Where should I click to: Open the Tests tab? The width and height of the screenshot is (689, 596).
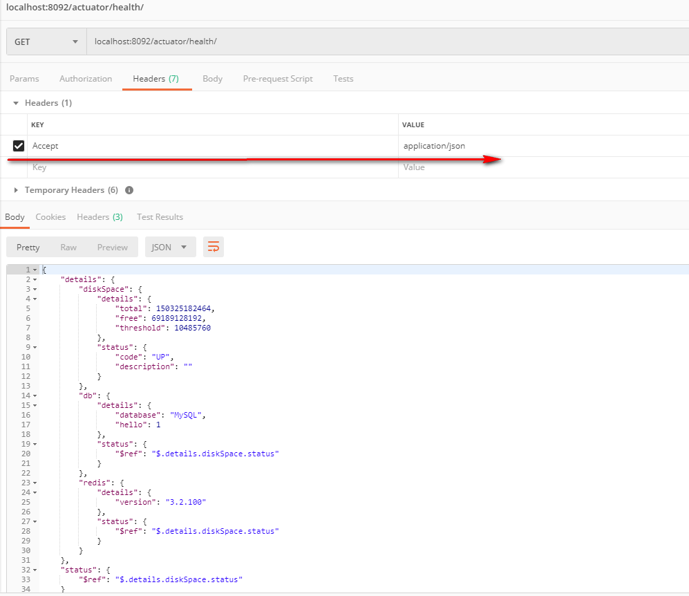(343, 79)
